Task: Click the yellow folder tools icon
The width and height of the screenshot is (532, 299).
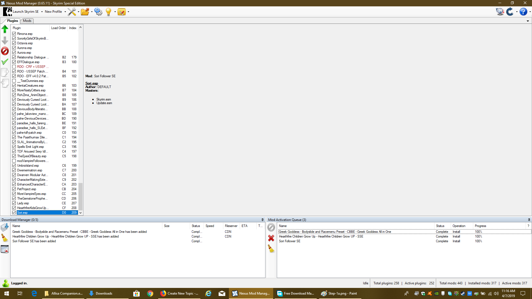Action: [x=122, y=12]
